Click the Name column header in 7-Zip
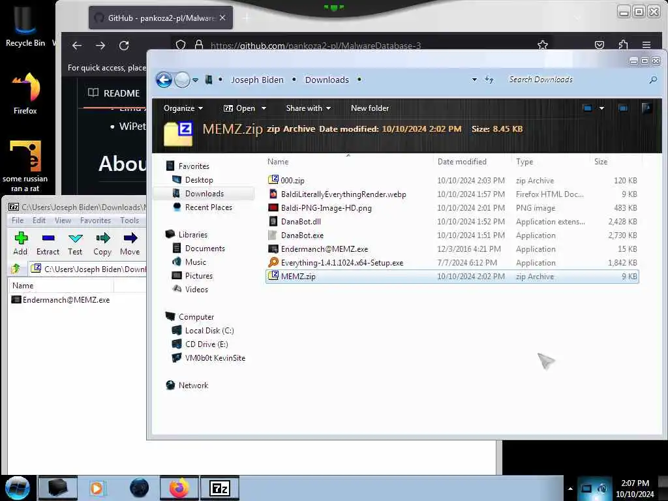The height and width of the screenshot is (501, 668). pyautogui.click(x=61, y=286)
